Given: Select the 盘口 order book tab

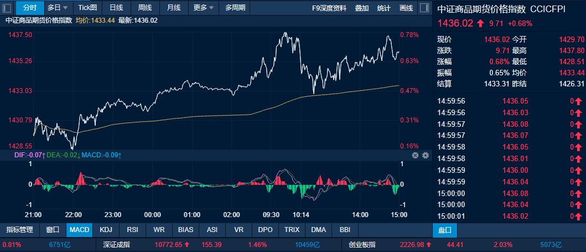Looking at the screenshot, I should pyautogui.click(x=445, y=229).
